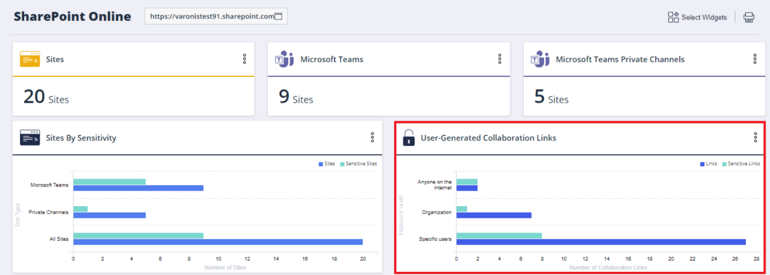The image size is (770, 275).
Task: Click All Sites axis label
Action: tap(59, 239)
